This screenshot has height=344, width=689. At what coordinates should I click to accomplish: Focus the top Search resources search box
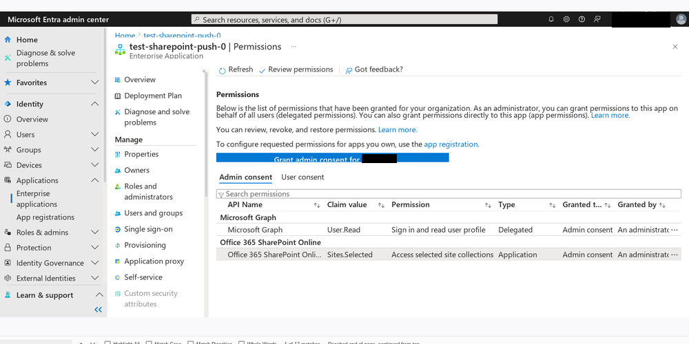[344, 20]
